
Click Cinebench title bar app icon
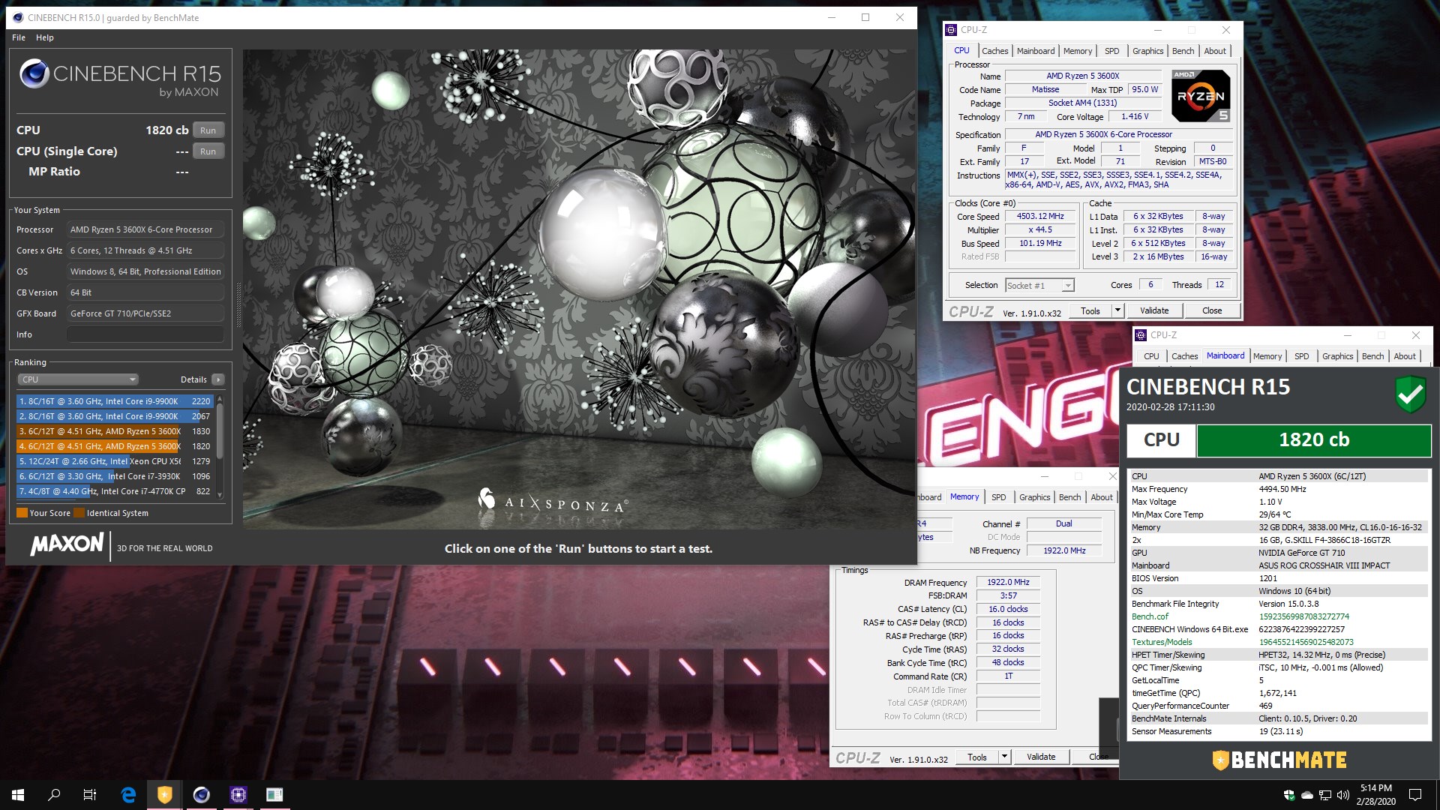(x=18, y=17)
